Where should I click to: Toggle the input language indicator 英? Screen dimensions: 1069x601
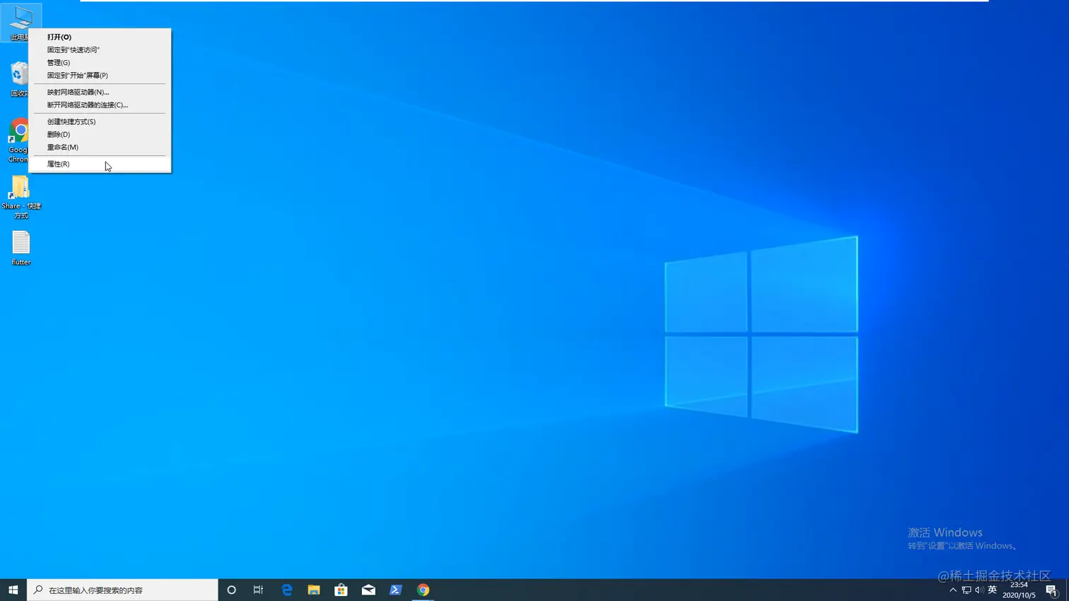click(x=991, y=590)
